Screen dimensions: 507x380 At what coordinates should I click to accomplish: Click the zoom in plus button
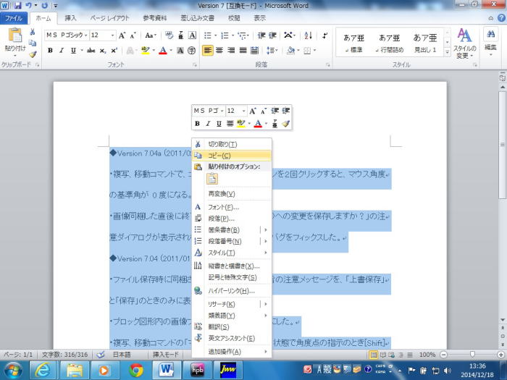501,355
